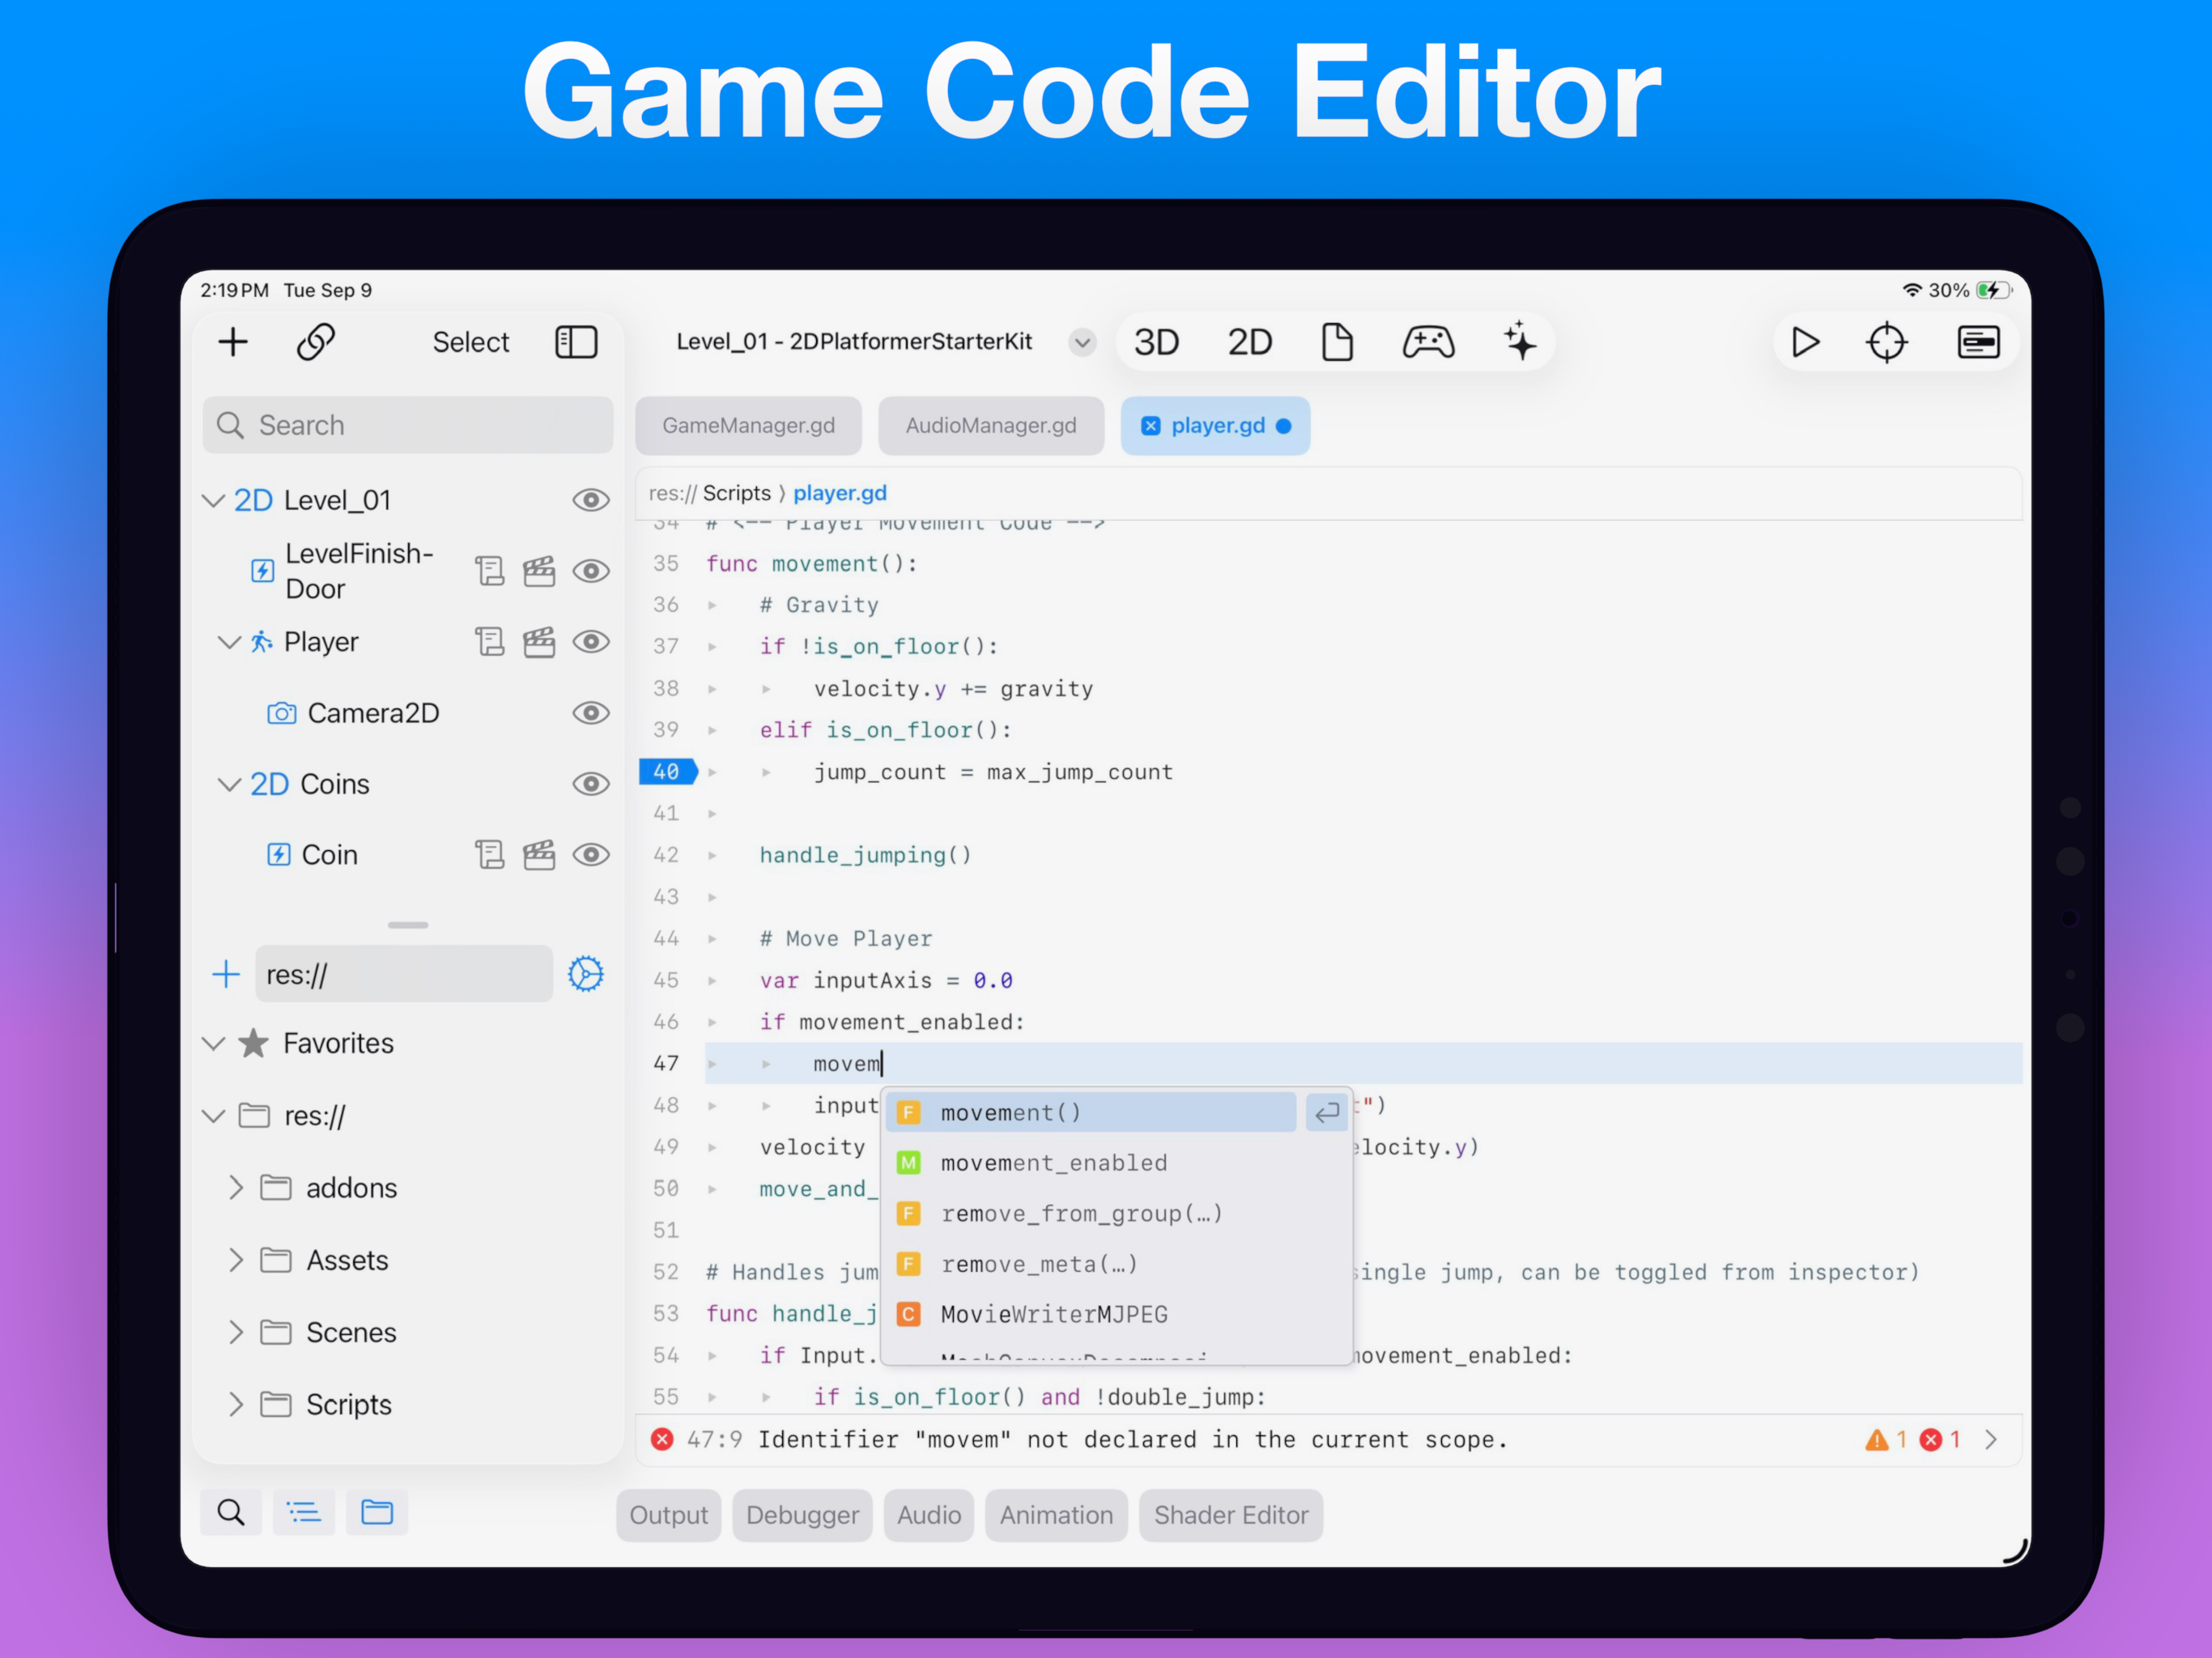The height and width of the screenshot is (1658, 2212).
Task: Click the red error count indicator
Action: click(1940, 1440)
